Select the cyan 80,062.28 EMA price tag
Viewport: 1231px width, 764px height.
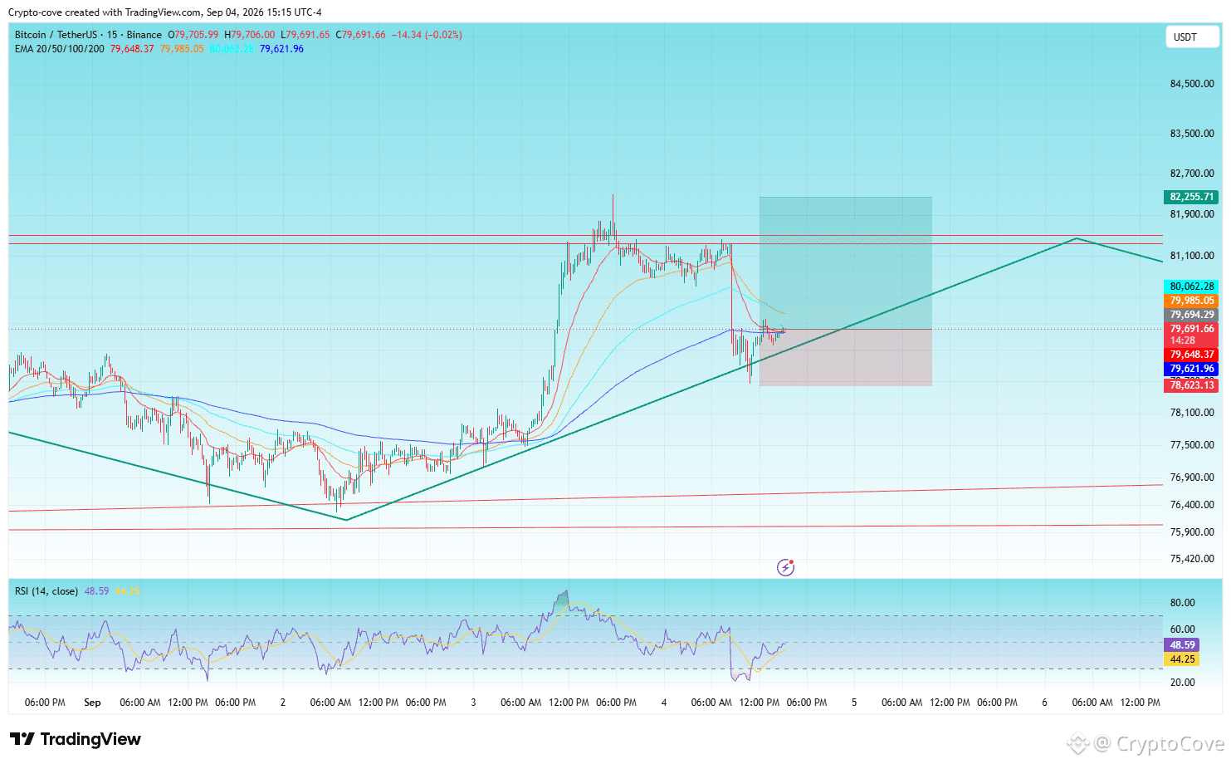coord(1191,286)
